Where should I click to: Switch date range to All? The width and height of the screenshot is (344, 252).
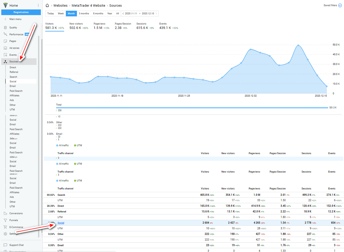coord(118,14)
